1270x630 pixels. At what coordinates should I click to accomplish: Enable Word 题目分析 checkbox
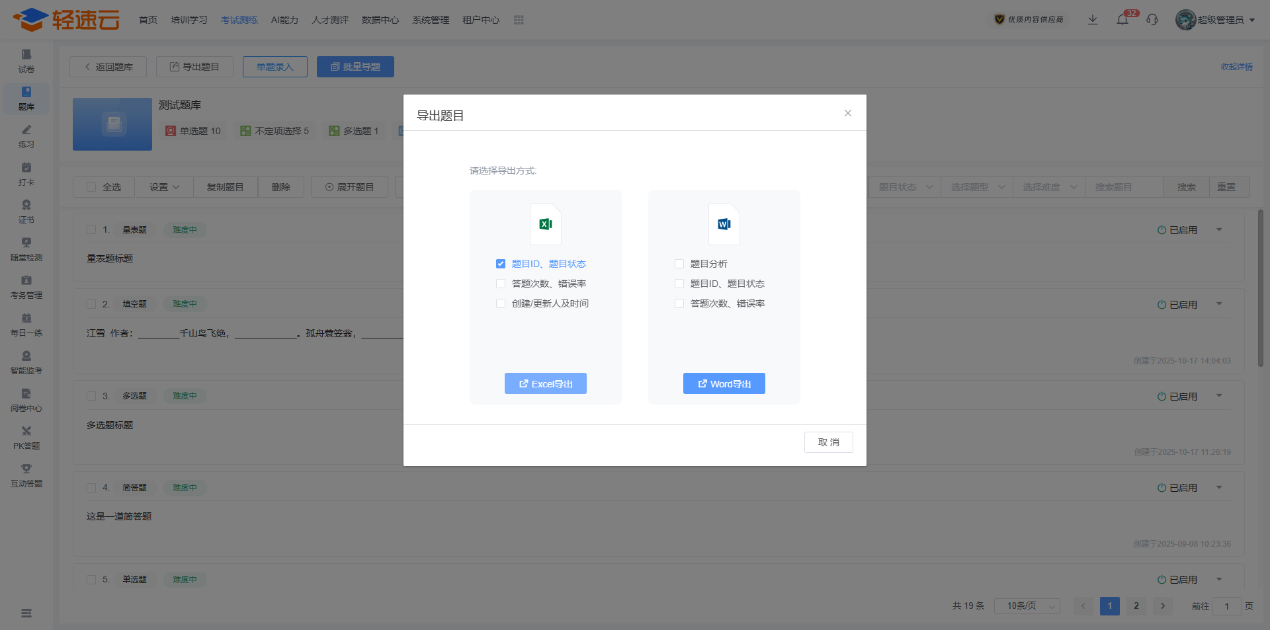pos(679,264)
